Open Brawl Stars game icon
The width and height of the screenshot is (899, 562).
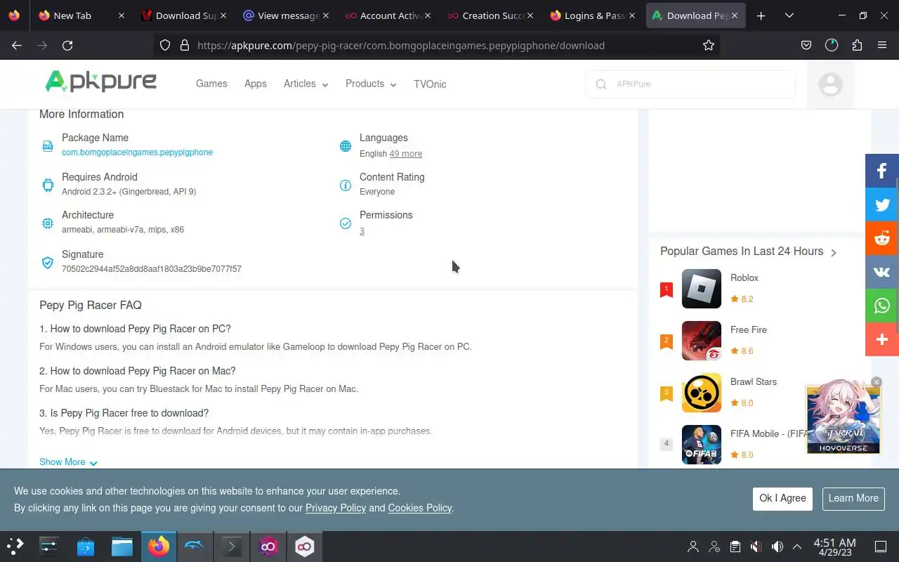click(x=702, y=393)
